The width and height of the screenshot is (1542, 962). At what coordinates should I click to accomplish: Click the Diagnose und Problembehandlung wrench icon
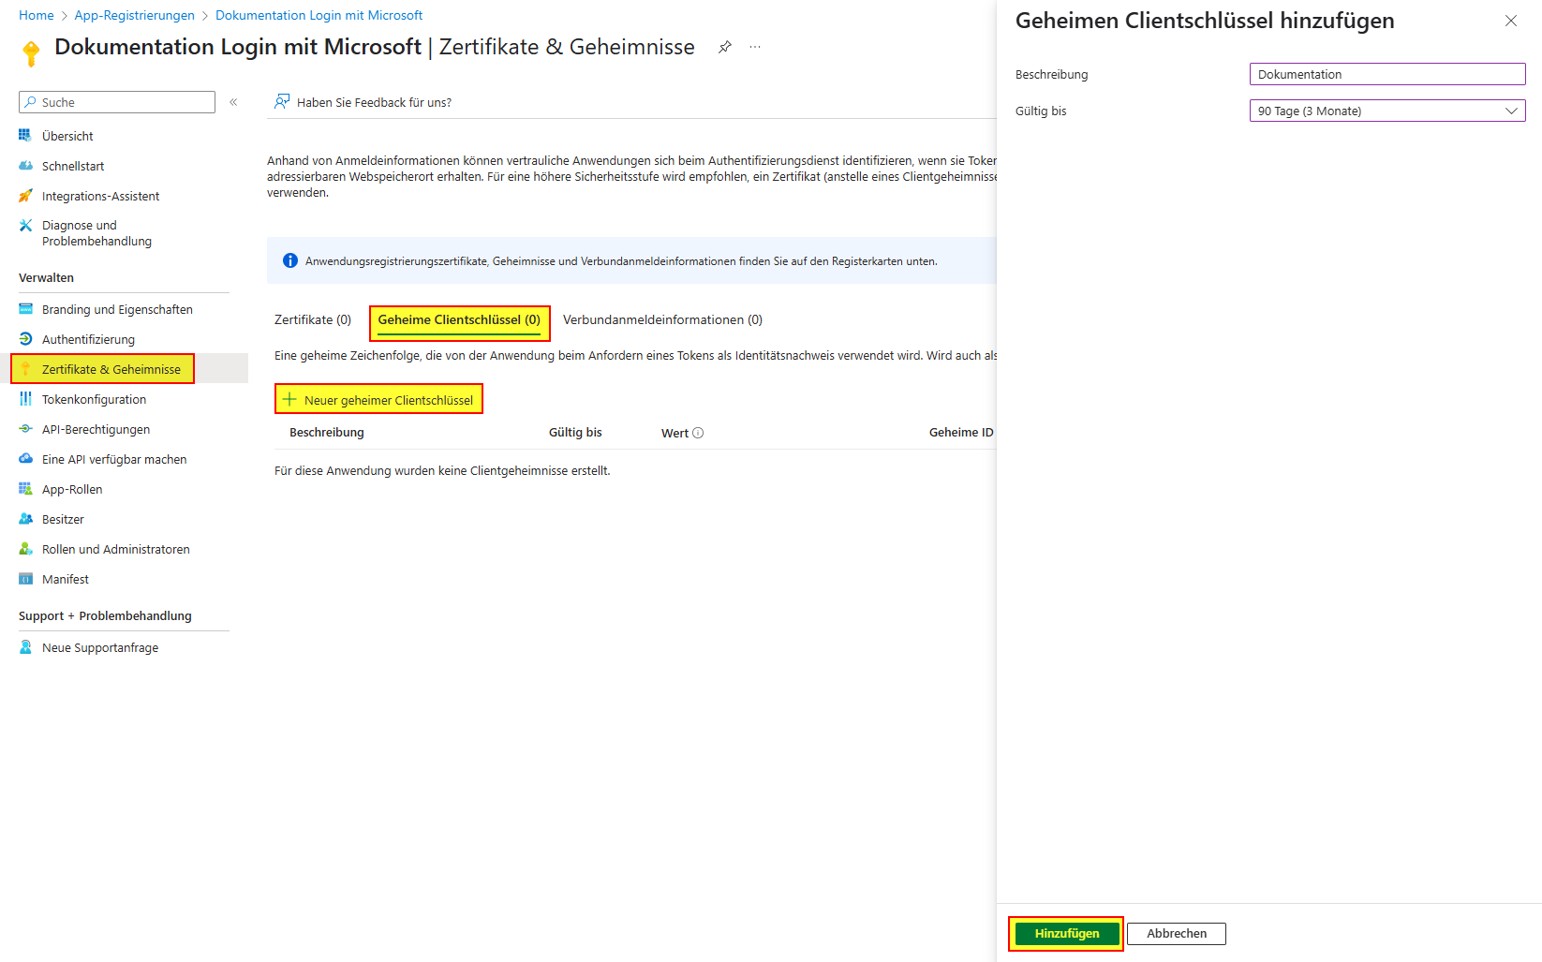[x=25, y=225]
